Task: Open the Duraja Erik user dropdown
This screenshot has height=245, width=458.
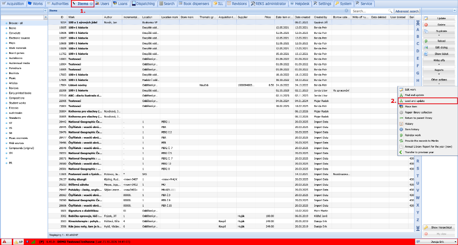Action: point(436,242)
